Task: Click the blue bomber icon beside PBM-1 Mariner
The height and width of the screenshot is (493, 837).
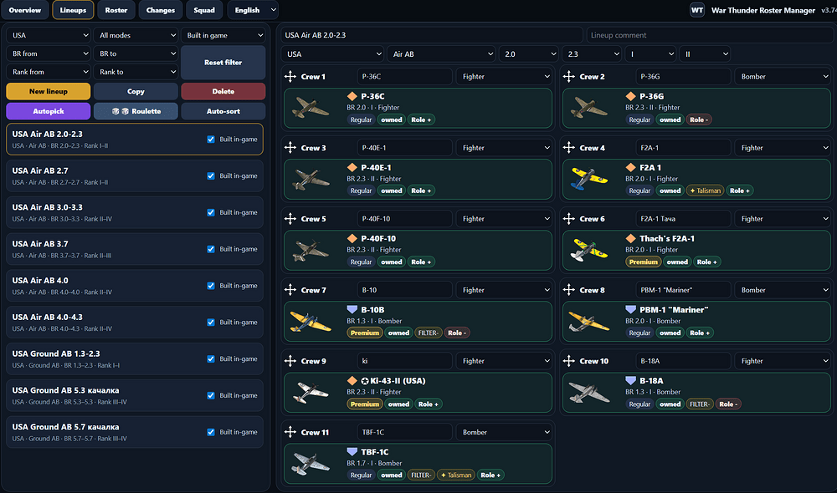Action: (631, 310)
